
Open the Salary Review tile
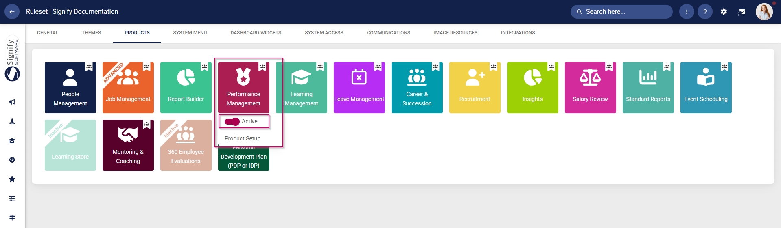[591, 88]
